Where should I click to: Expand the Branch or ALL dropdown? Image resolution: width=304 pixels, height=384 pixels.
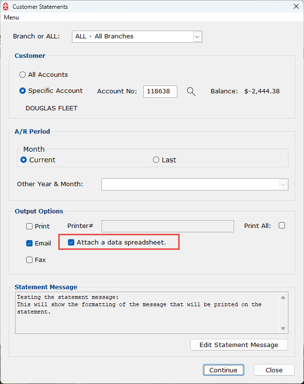[x=197, y=36]
